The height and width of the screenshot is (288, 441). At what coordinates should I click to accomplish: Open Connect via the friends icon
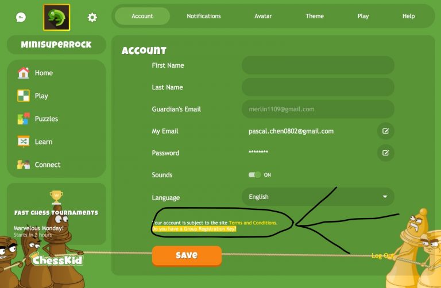click(x=24, y=165)
